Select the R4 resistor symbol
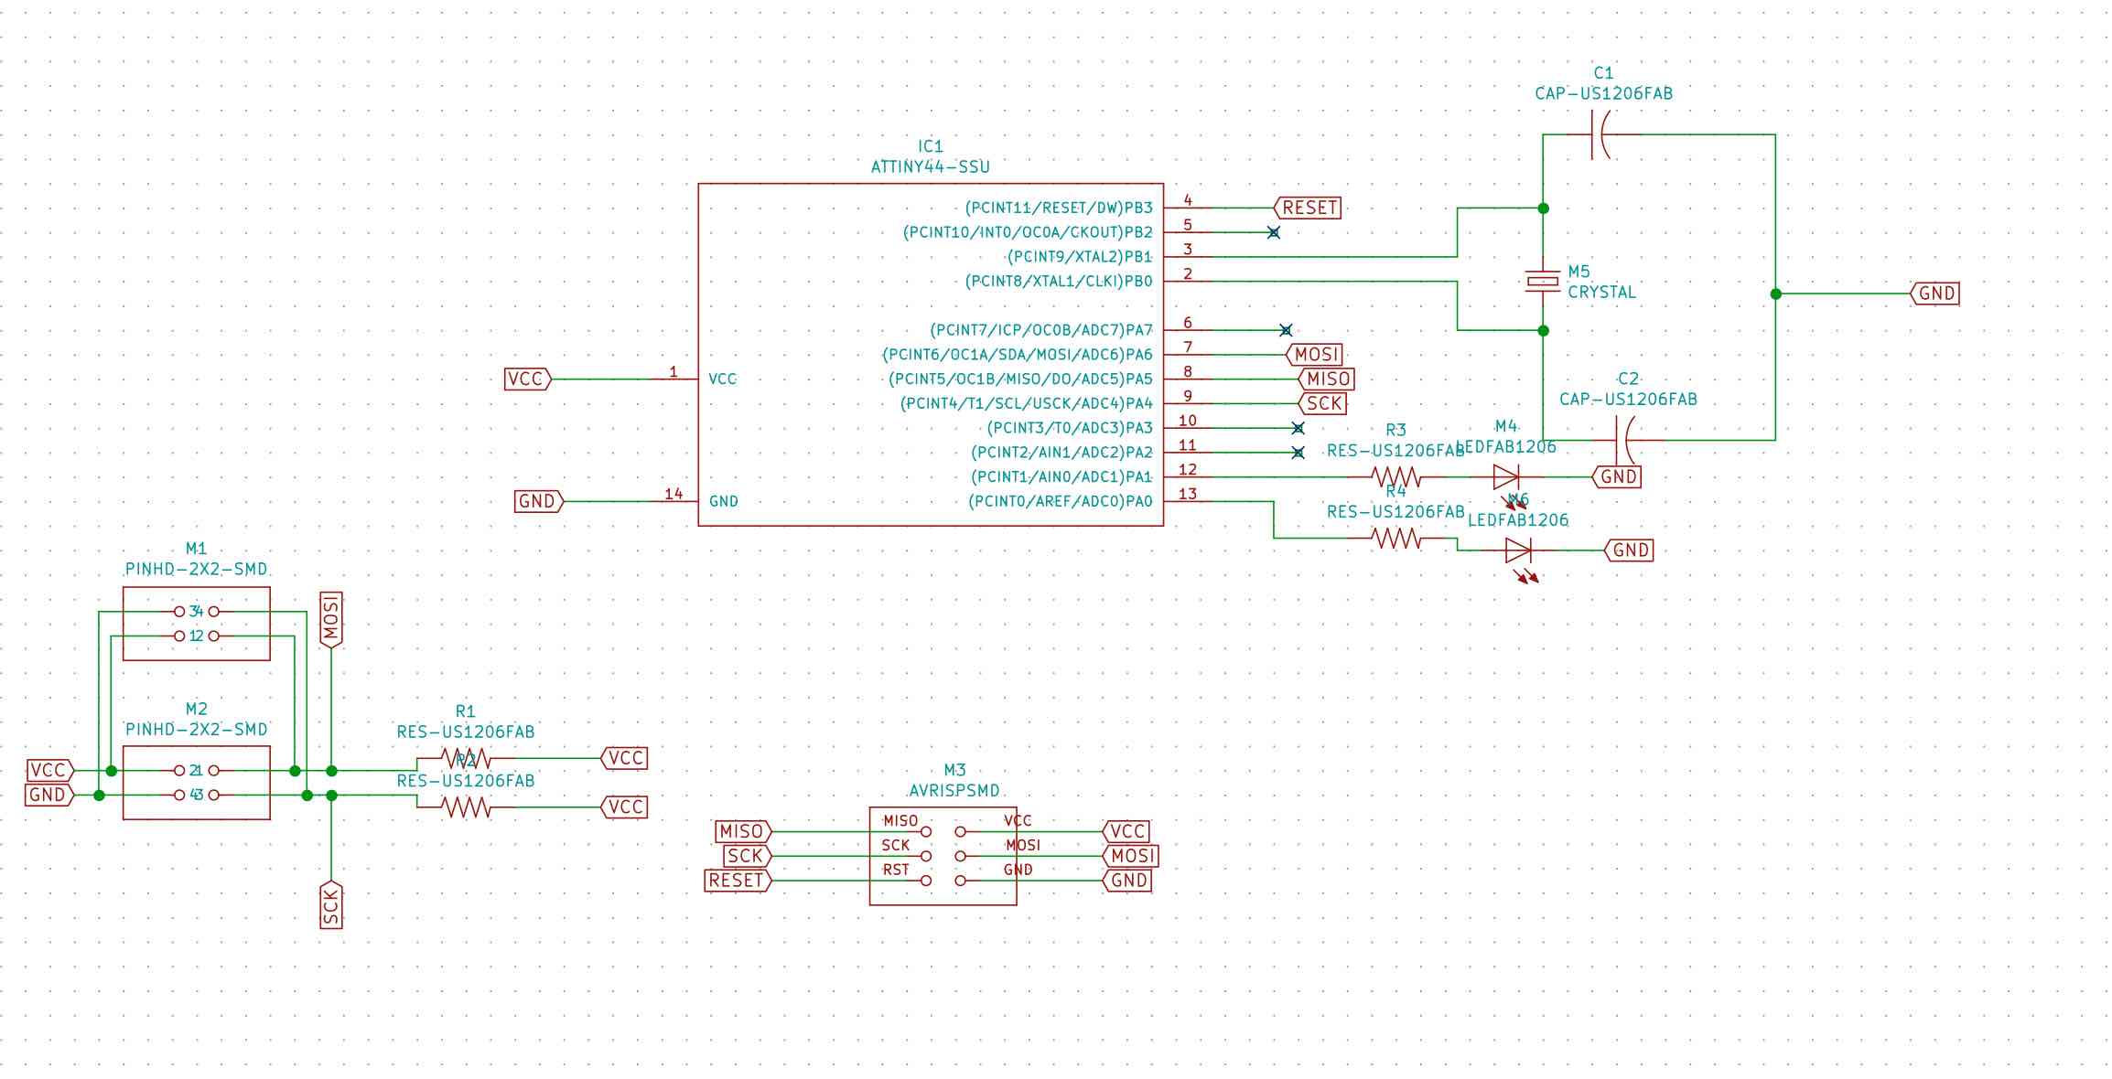 1395,539
